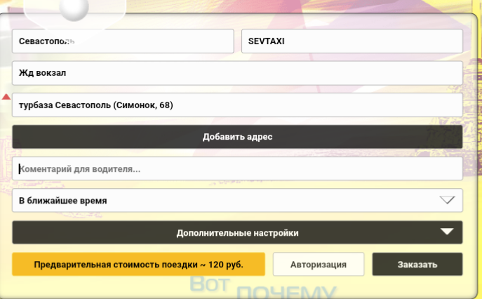
Task: Focus the турбаза Севастополь destination field
Action: click(x=237, y=105)
